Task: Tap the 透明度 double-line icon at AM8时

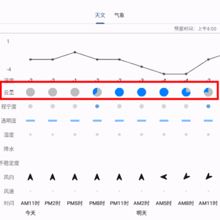Action: (x=186, y=120)
